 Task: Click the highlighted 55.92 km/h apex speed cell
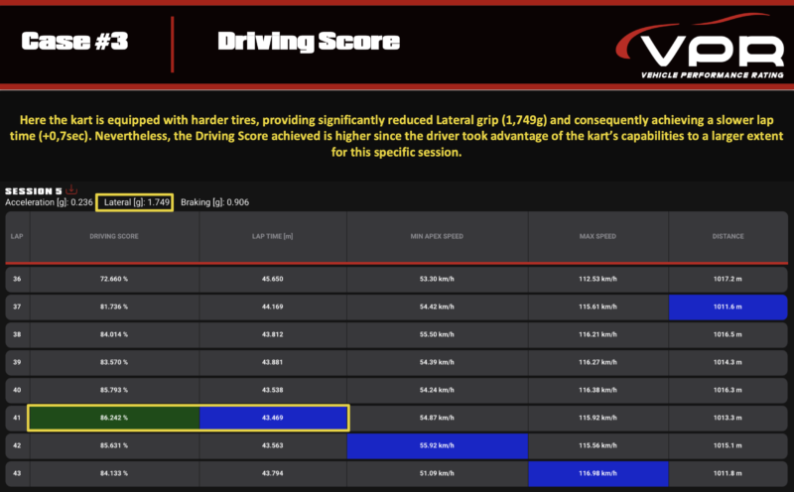click(437, 445)
